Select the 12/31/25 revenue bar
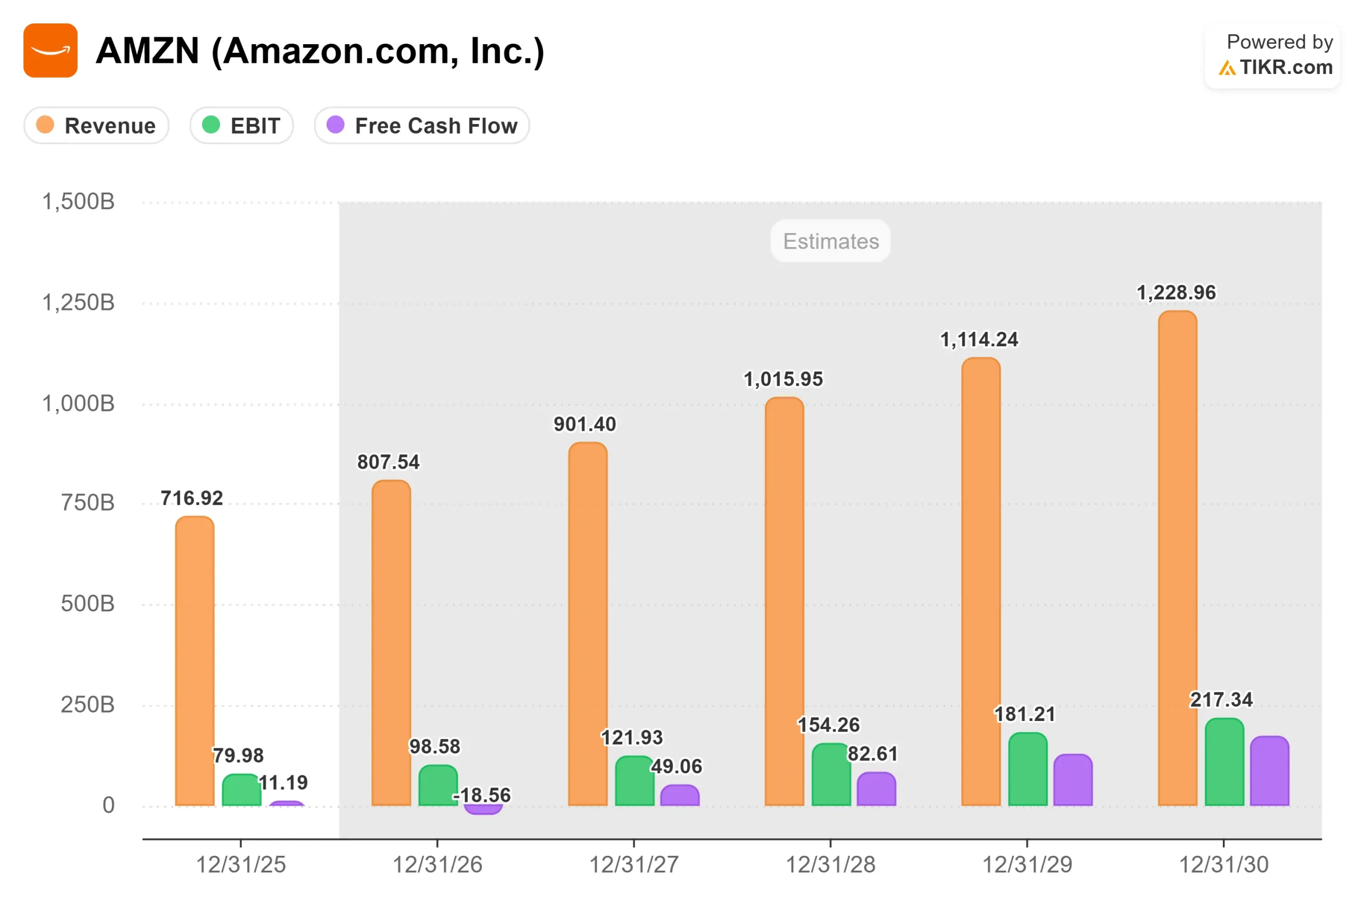The height and width of the screenshot is (909, 1364). pyautogui.click(x=195, y=661)
